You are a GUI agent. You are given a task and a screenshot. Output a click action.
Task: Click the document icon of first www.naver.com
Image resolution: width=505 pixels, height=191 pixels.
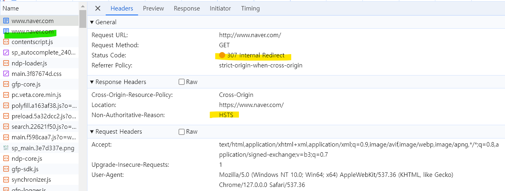6,21
